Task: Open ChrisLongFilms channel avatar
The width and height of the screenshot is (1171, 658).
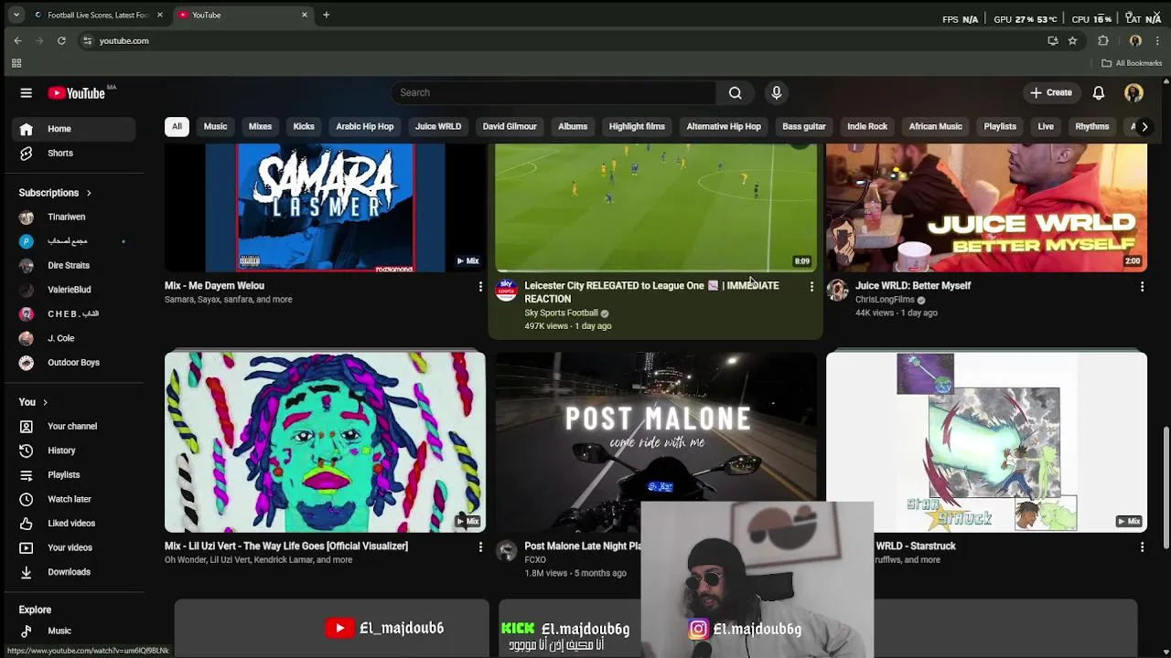Action: pyautogui.click(x=837, y=290)
